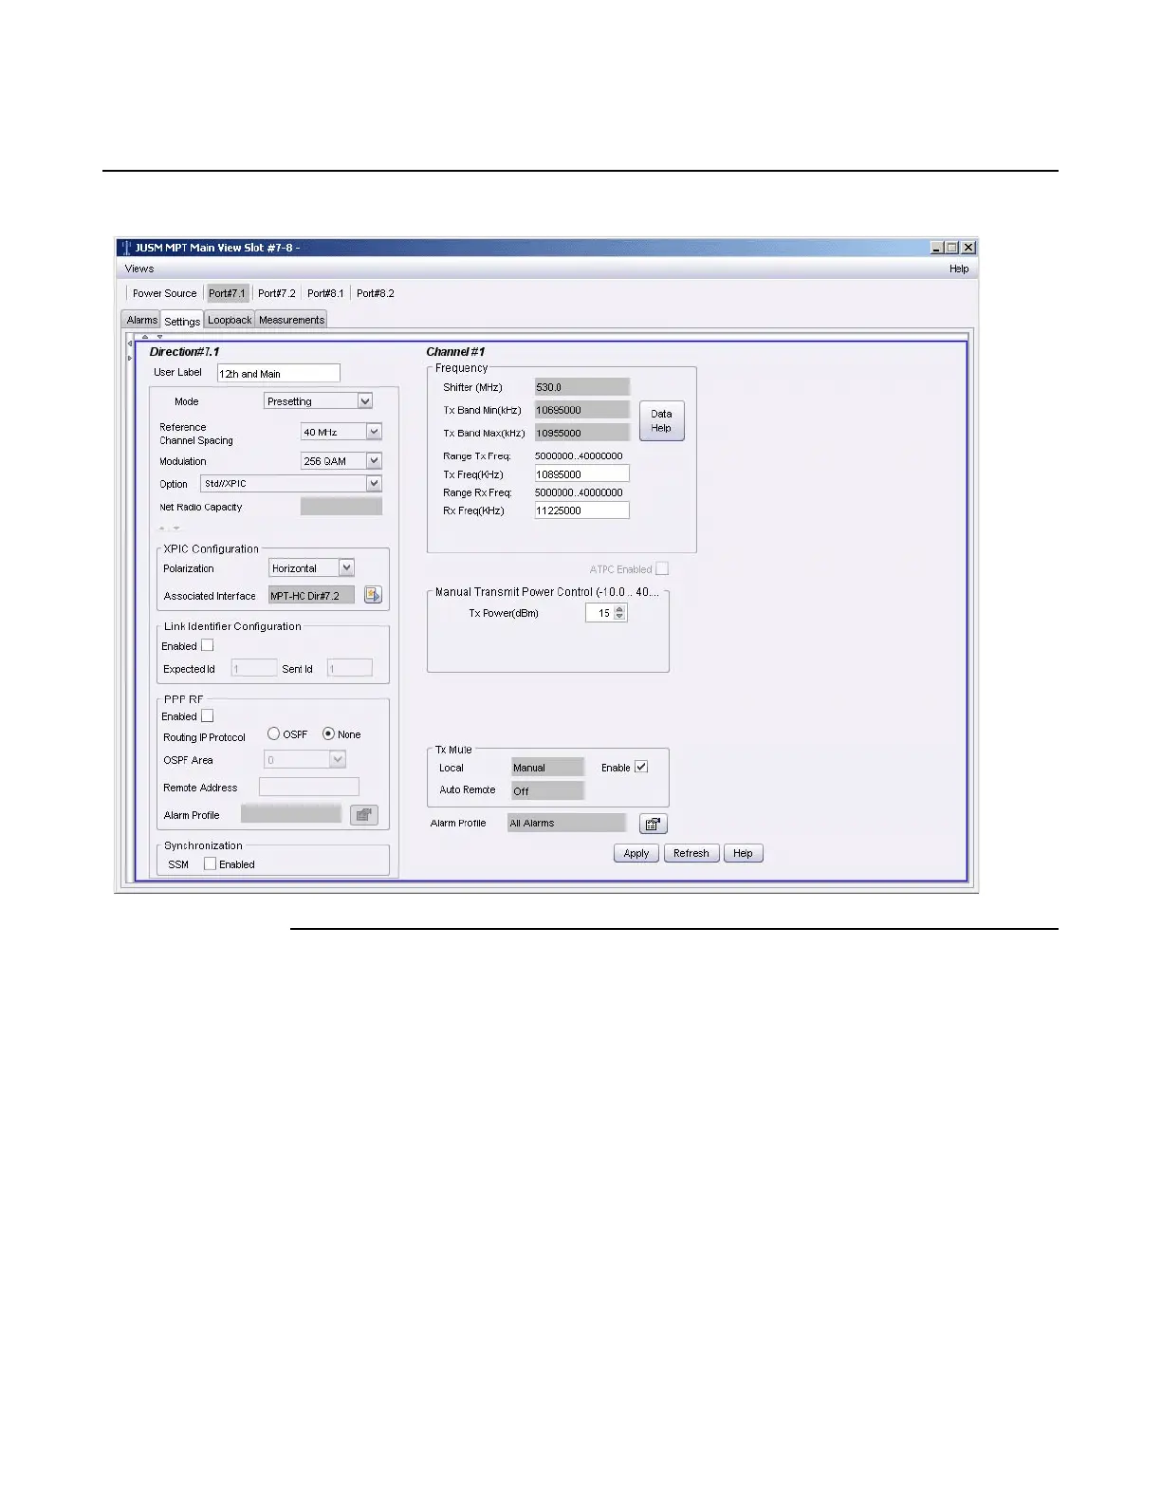Viewport: 1161px width, 1503px height.
Task: Select the Port#7.2 tab
Action: [x=277, y=293]
